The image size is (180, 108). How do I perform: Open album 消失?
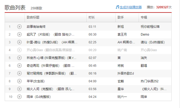click(x=144, y=58)
